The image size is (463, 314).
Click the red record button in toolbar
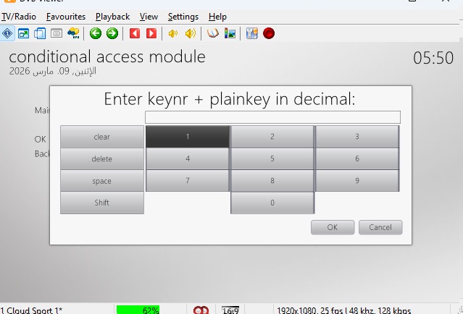tap(269, 33)
